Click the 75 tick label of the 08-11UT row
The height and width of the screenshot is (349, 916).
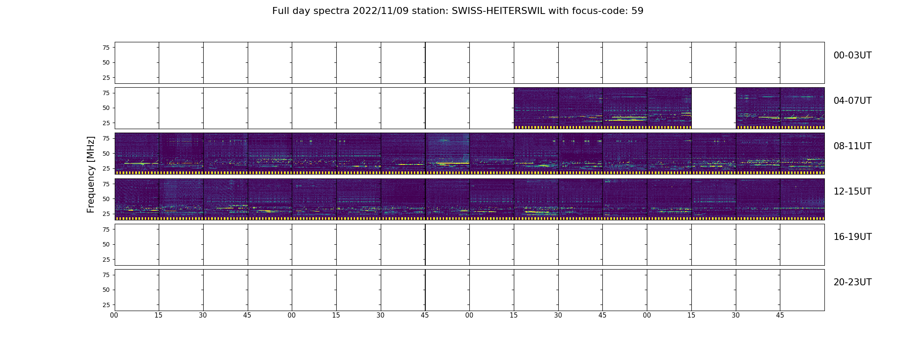tap(106, 138)
